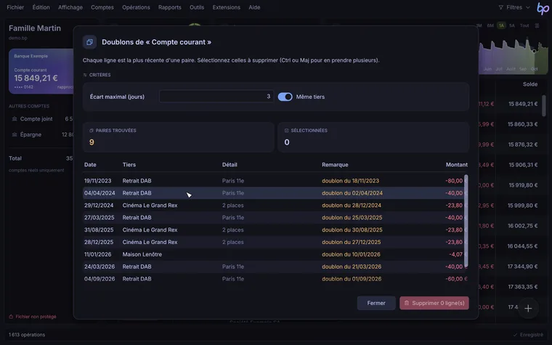Select the Tout chart period tab

click(524, 25)
